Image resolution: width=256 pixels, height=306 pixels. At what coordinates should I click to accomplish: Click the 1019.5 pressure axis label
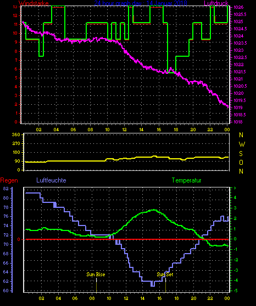point(240,101)
